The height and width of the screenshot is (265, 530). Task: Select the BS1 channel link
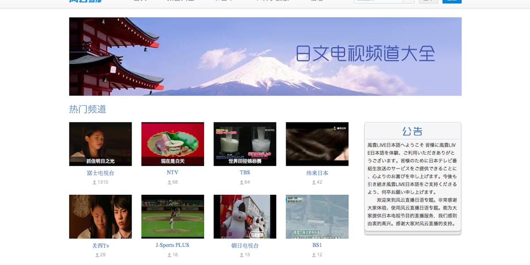point(317,245)
